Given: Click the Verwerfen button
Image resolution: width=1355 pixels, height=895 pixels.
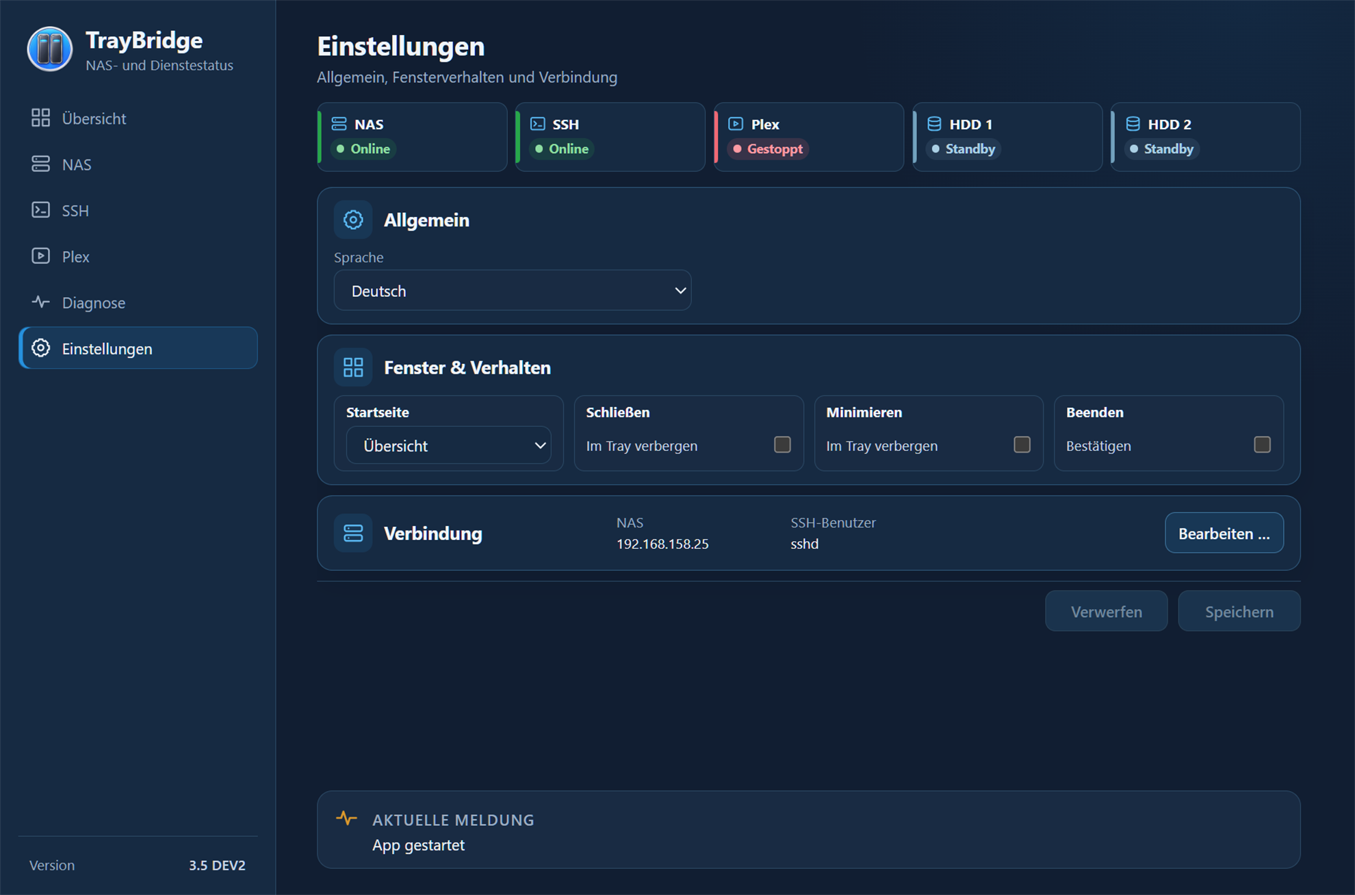Looking at the screenshot, I should click(x=1106, y=611).
